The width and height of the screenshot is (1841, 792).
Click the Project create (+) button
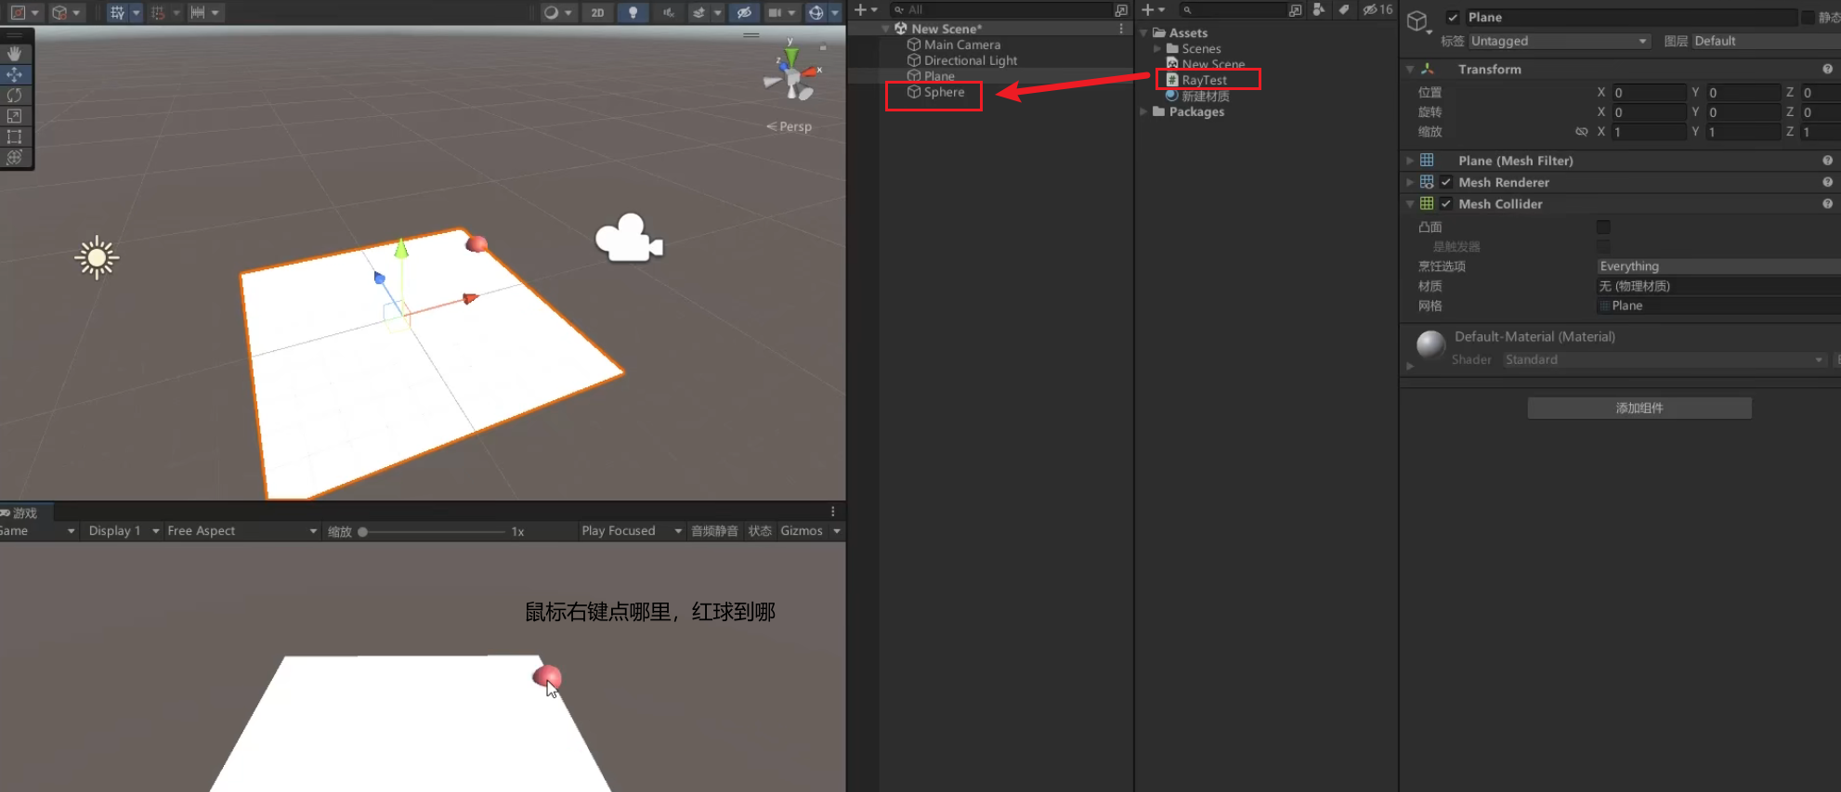coord(1148,10)
